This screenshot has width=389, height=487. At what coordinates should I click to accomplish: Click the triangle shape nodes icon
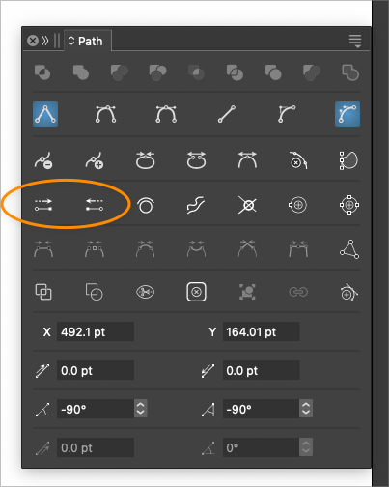[349, 249]
